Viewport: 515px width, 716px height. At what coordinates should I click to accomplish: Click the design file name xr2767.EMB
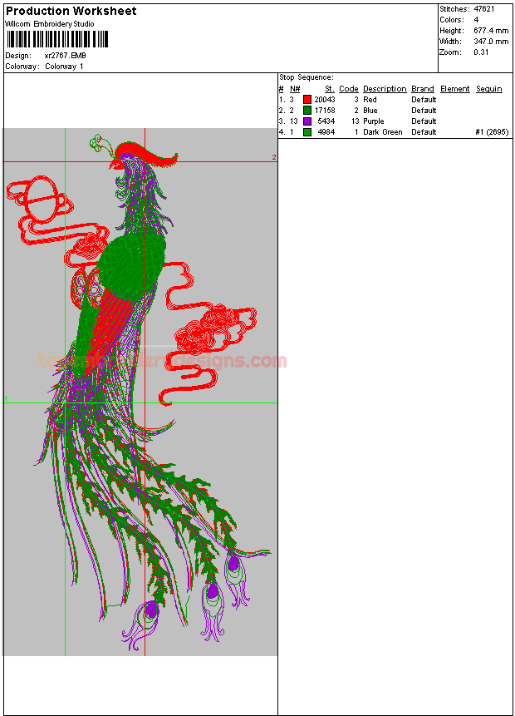[x=65, y=56]
